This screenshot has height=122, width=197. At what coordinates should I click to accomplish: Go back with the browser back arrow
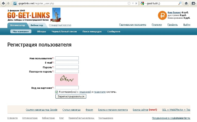(x=3, y=3)
